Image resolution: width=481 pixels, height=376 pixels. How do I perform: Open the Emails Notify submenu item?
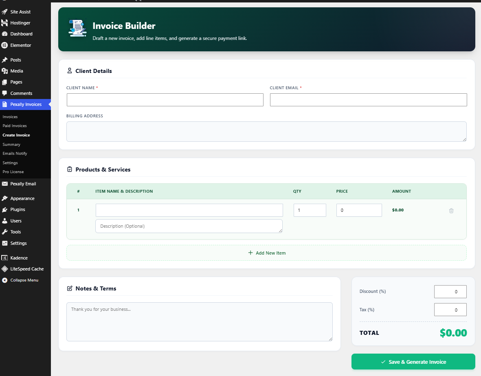[x=15, y=154]
